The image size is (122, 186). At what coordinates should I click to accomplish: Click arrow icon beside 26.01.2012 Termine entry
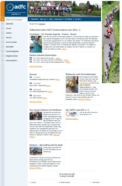tap(31, 95)
